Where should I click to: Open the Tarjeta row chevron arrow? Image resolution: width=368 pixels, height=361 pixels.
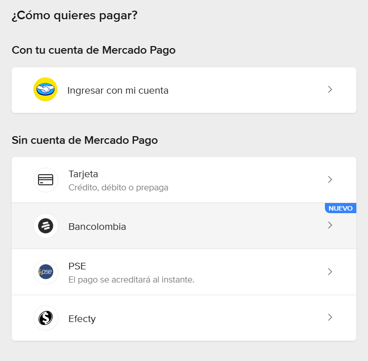pos(330,179)
